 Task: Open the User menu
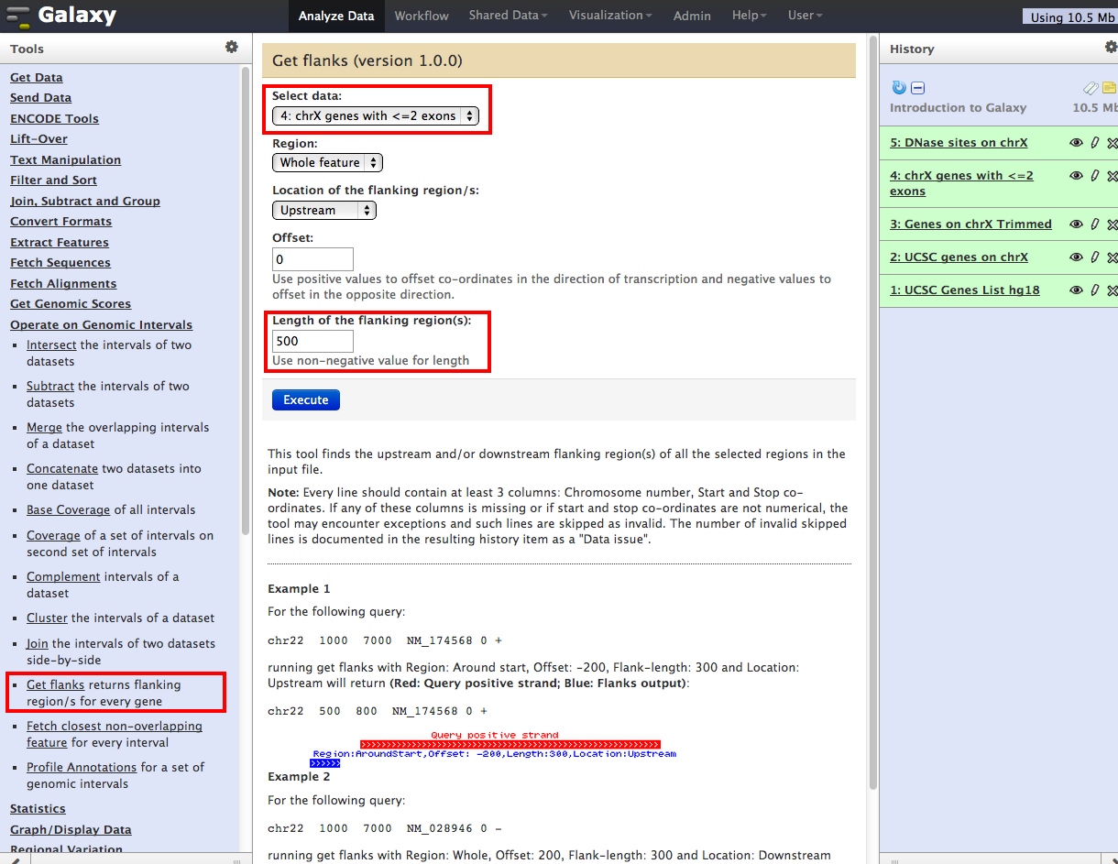click(806, 16)
